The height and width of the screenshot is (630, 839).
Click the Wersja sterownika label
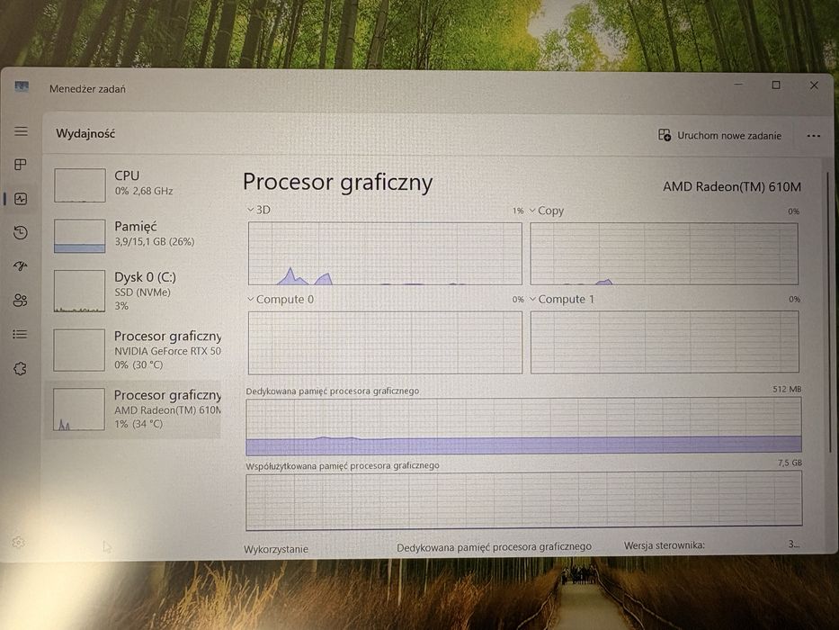click(x=664, y=545)
